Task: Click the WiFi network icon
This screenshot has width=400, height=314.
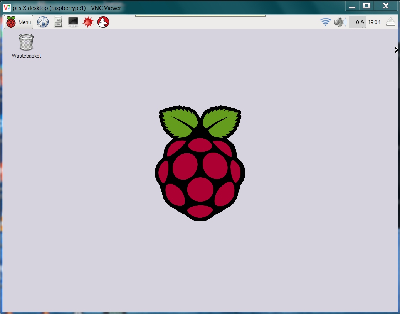Action: 326,22
